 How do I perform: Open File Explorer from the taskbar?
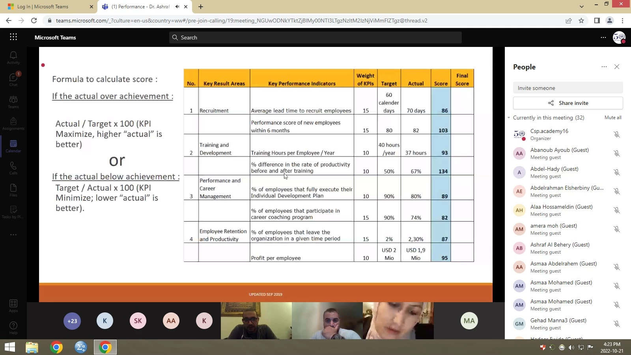click(x=32, y=348)
